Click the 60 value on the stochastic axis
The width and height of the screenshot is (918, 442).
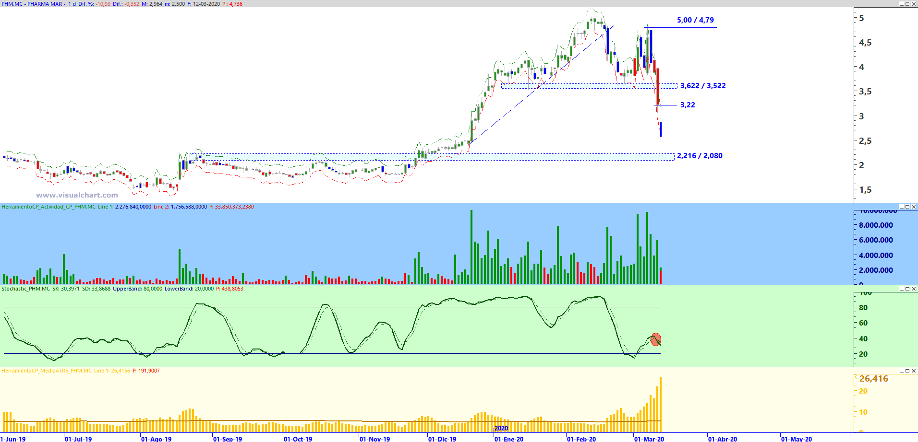[863, 323]
